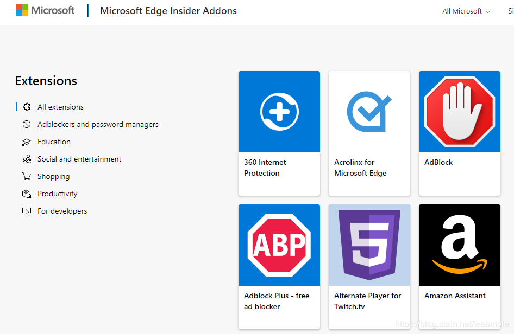This screenshot has height=334, width=514.
Task: Click Alternate Player for Twitch.tv title
Action: tap(367, 301)
